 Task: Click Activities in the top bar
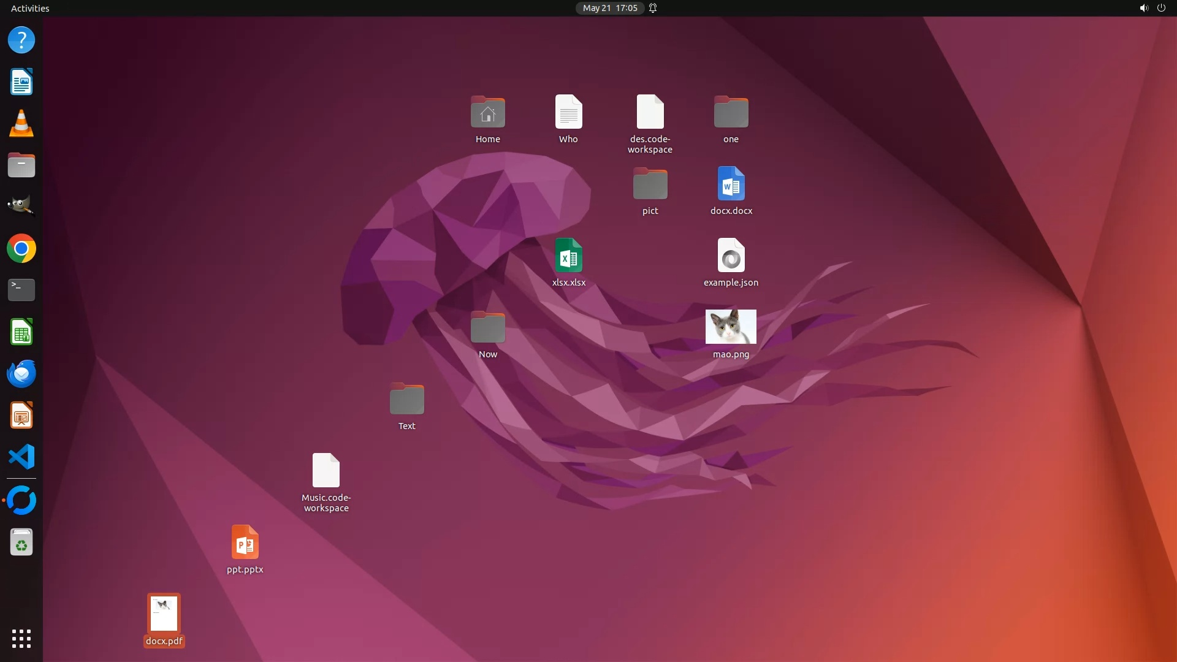(x=30, y=8)
